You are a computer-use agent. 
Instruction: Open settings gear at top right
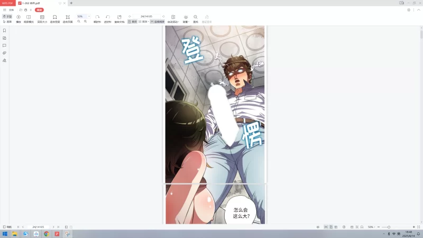tap(409, 10)
